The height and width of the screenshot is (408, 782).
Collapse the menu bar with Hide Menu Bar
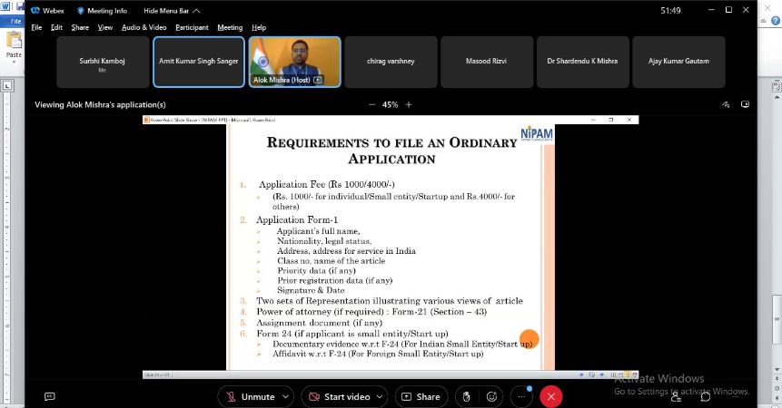[x=166, y=11]
